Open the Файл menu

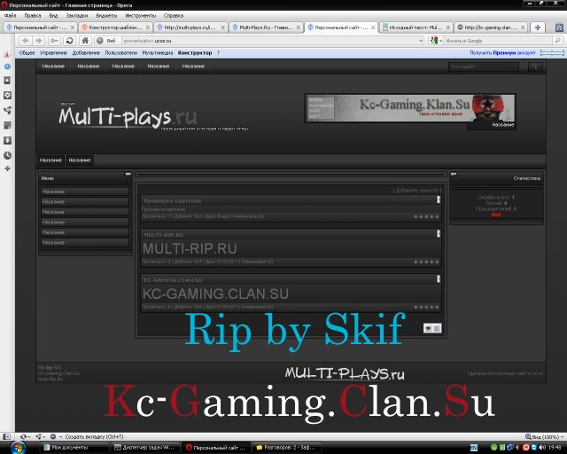[10, 16]
